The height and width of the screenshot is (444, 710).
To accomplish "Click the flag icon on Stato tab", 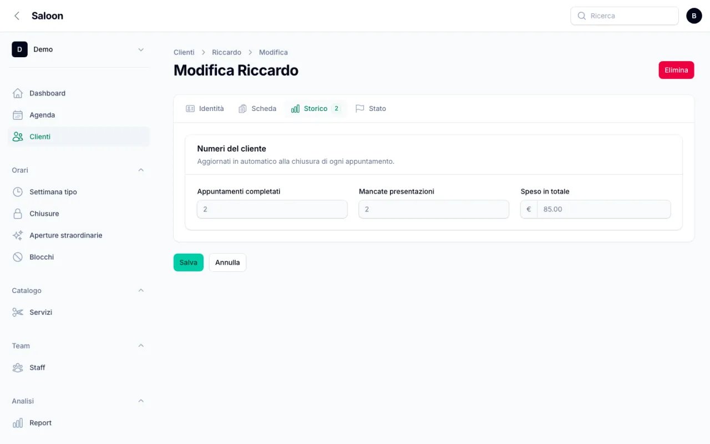I will pyautogui.click(x=360, y=109).
